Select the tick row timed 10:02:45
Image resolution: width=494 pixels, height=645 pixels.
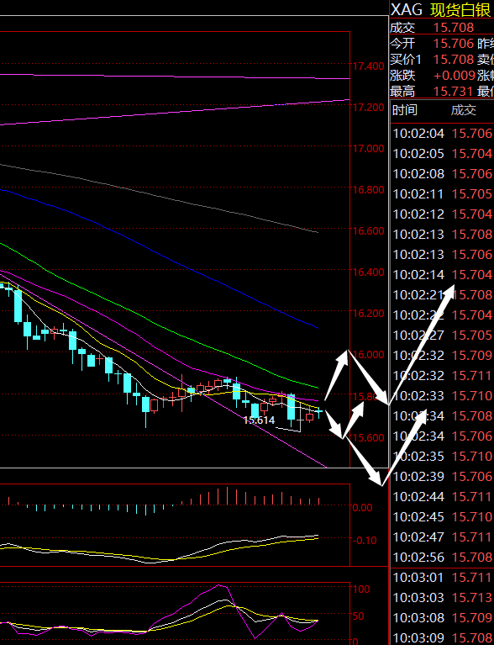(x=443, y=516)
